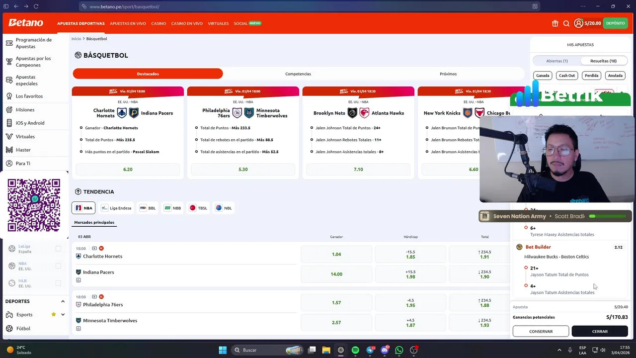Open stats icon under Indiana Pacers
The height and width of the screenshot is (358, 636).
click(79, 280)
